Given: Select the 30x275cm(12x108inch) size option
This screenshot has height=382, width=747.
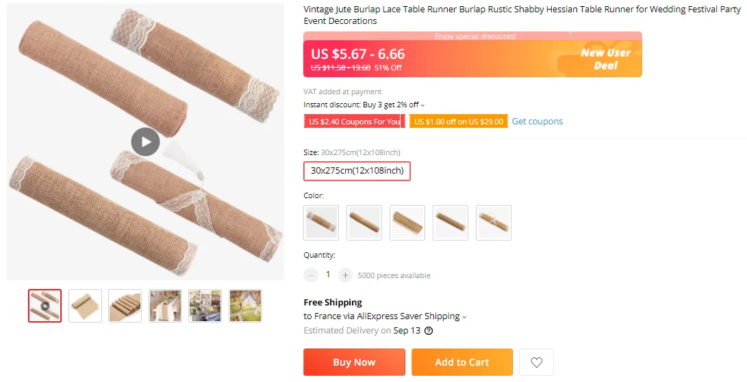Looking at the screenshot, I should pos(357,171).
